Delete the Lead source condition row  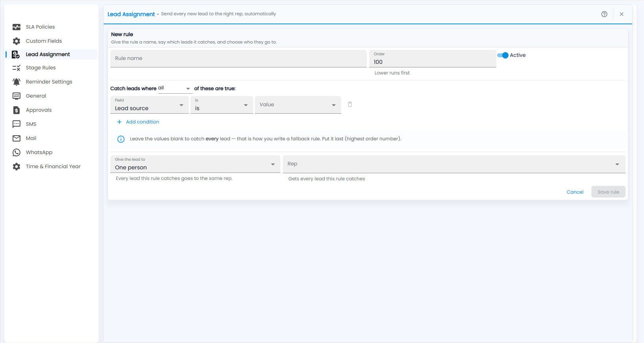(x=350, y=104)
